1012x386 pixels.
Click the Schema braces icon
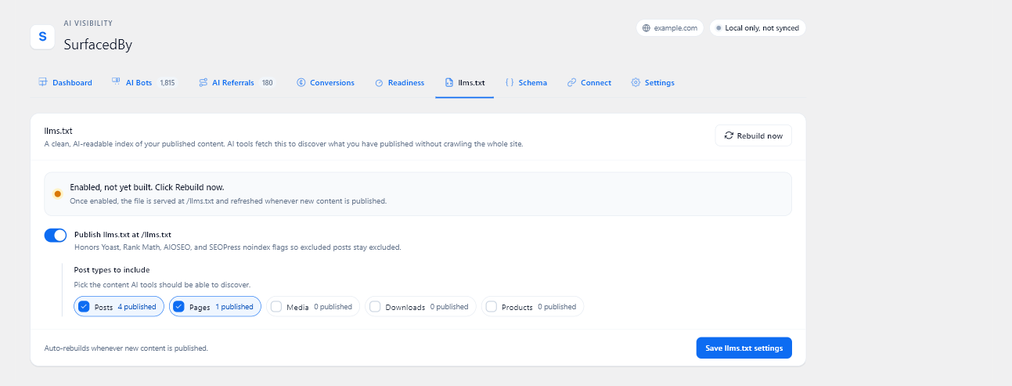click(510, 82)
